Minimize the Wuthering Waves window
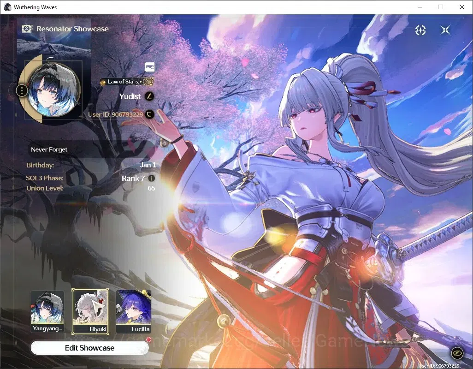The image size is (473, 369). click(420, 7)
